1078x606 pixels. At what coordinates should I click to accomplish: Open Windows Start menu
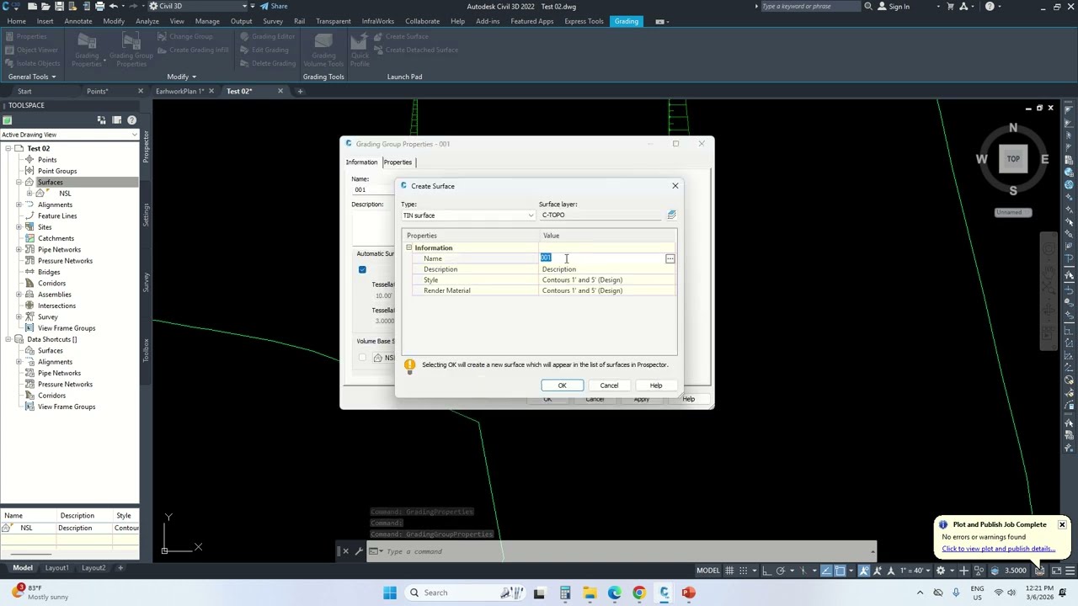tap(390, 593)
